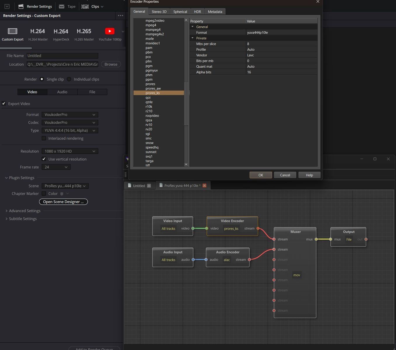
Task: Enable the Interlaced rendering checkbox
Action: tap(44, 138)
